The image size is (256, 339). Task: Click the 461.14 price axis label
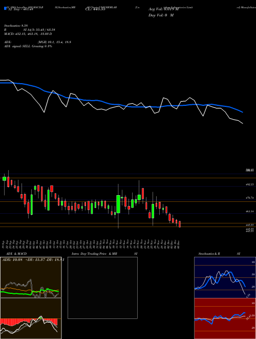tap(250, 211)
